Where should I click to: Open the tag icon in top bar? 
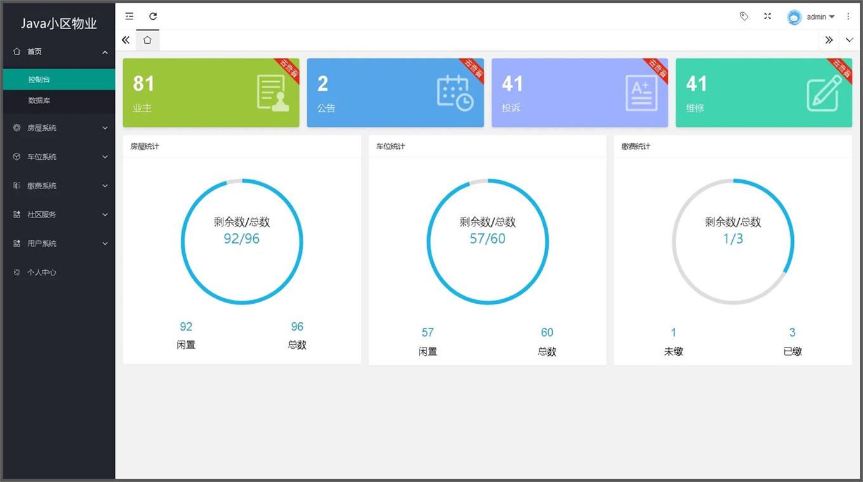tap(744, 16)
